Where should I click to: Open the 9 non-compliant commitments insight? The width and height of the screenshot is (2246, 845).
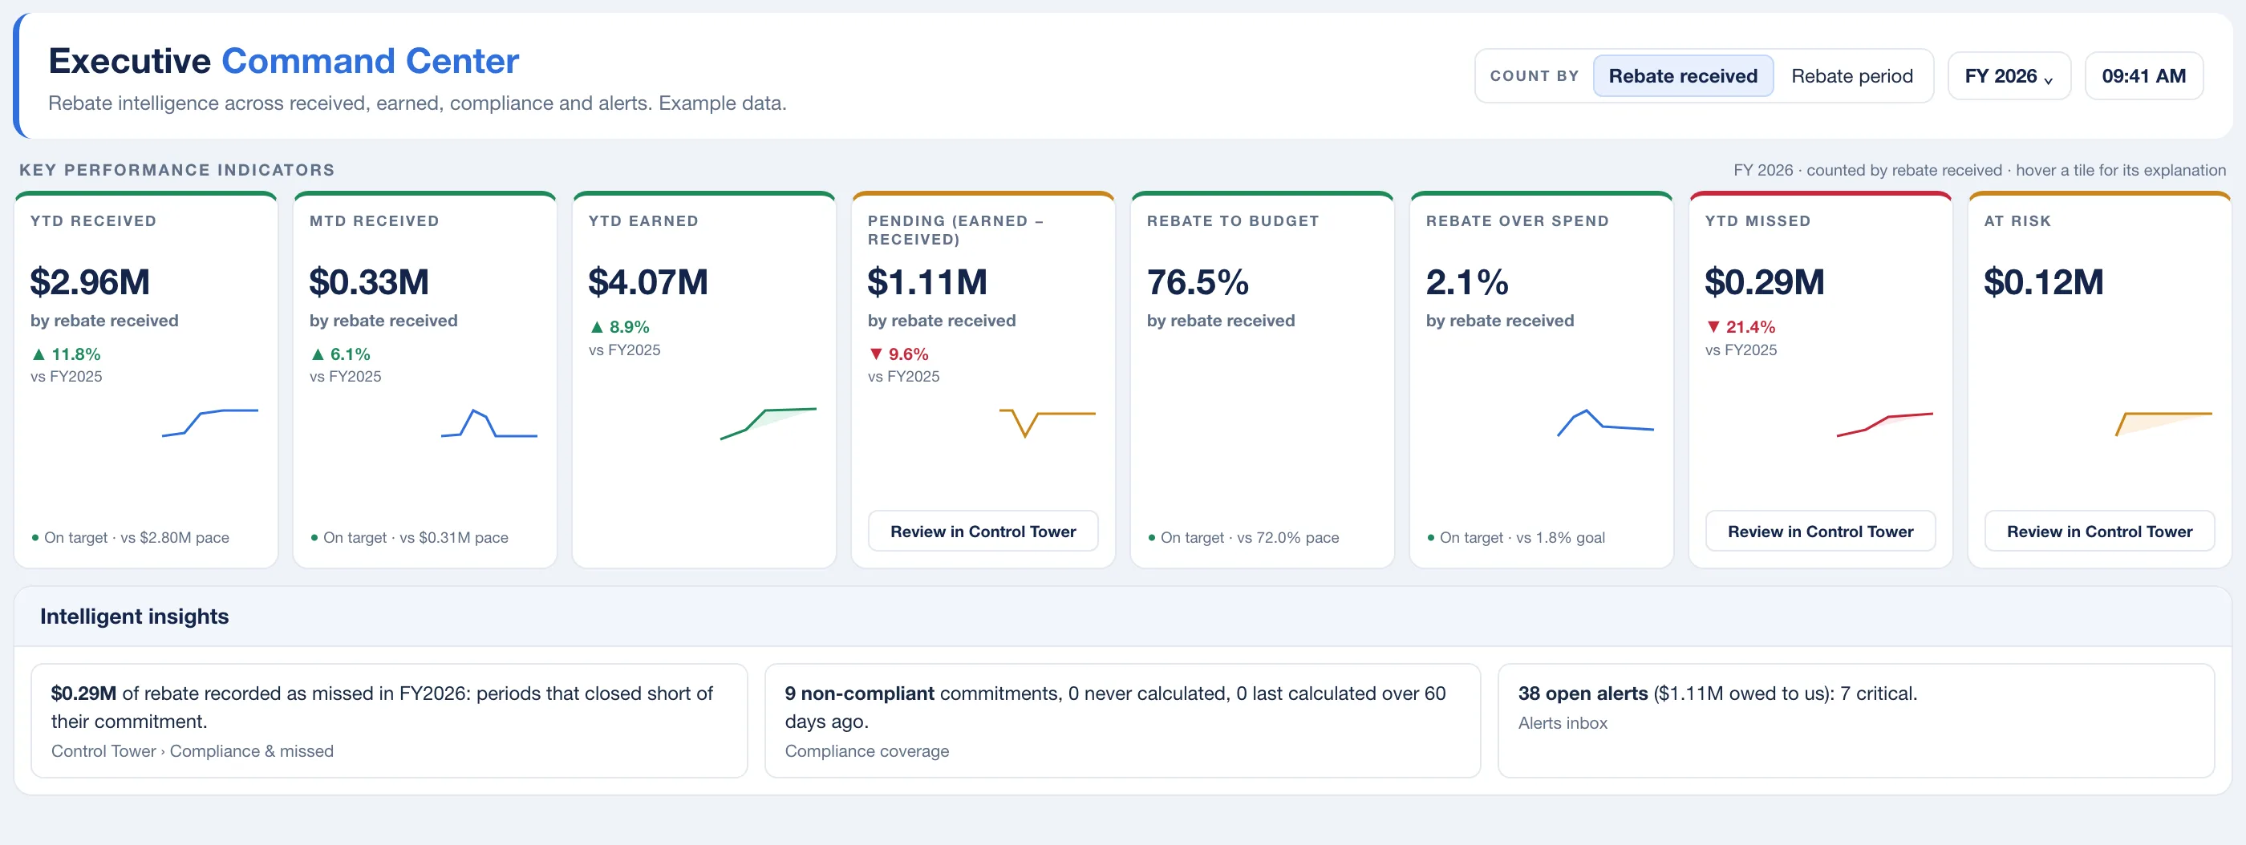click(x=1122, y=720)
